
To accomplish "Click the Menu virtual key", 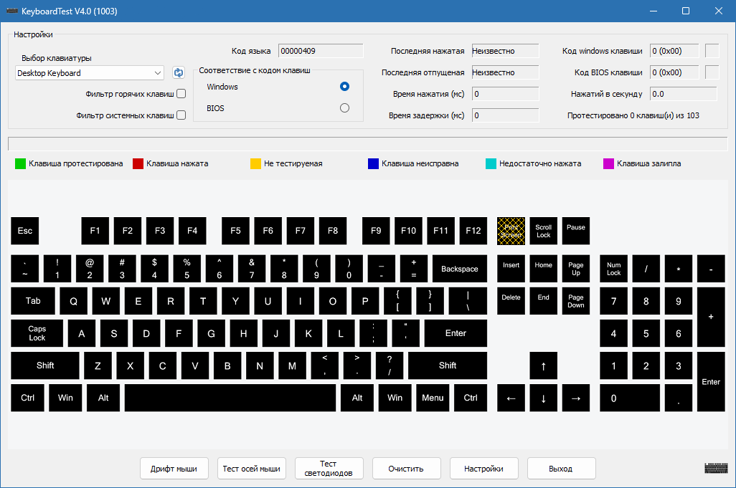I will (x=433, y=398).
